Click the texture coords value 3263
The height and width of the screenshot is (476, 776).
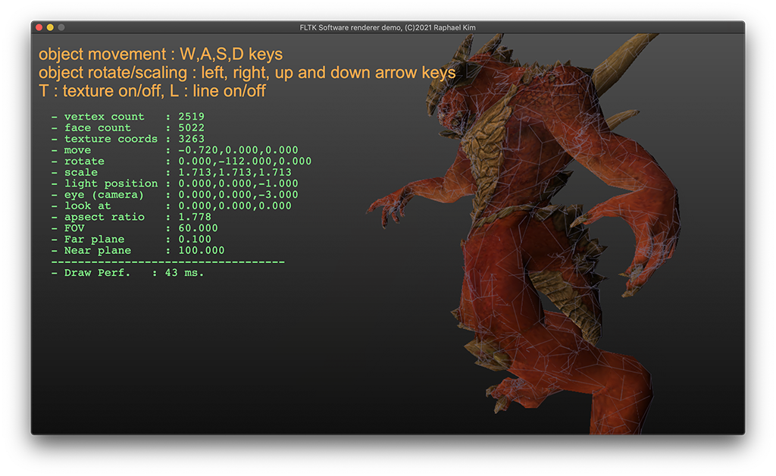(x=192, y=139)
